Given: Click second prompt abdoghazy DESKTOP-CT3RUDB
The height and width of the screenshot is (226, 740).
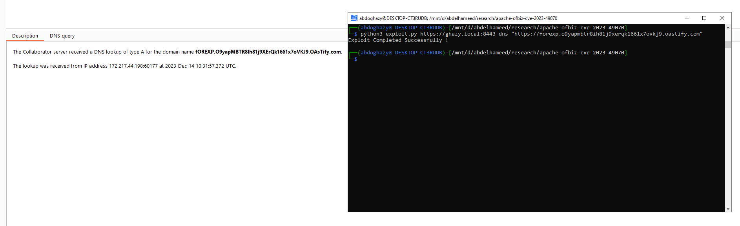Looking at the screenshot, I should (x=401, y=53).
